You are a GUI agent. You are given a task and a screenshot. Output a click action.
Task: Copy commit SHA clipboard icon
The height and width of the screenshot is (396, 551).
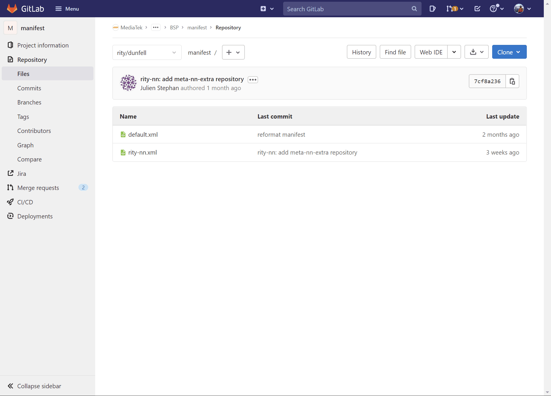512,81
